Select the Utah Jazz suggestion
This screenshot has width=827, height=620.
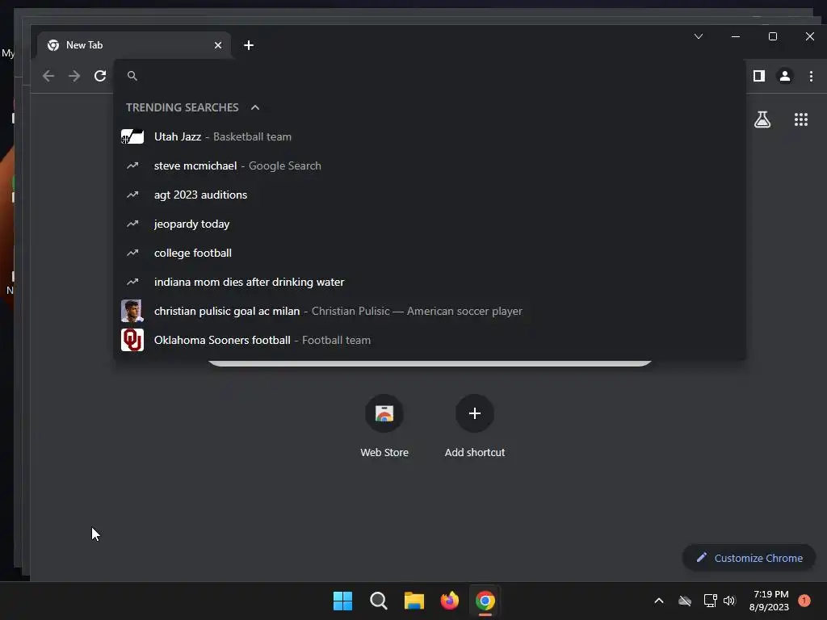(x=430, y=136)
